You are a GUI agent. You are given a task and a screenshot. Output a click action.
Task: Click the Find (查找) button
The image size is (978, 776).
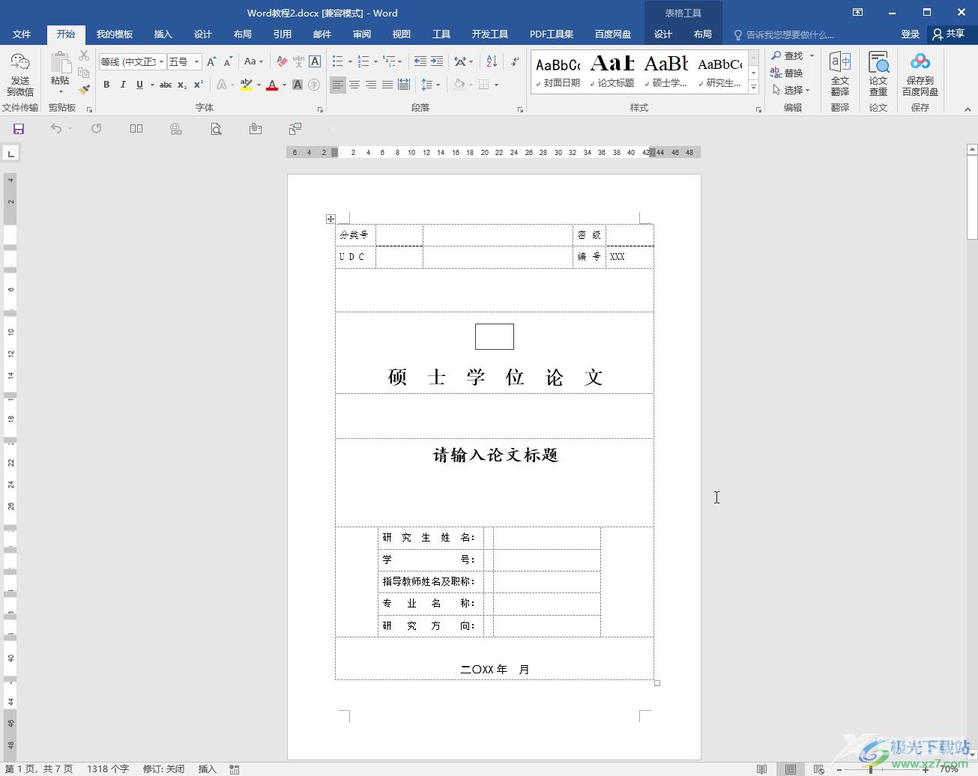click(x=787, y=55)
